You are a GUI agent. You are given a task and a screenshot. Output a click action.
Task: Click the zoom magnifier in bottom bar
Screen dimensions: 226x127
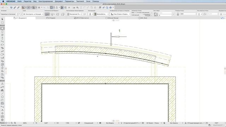[x=15, y=123]
